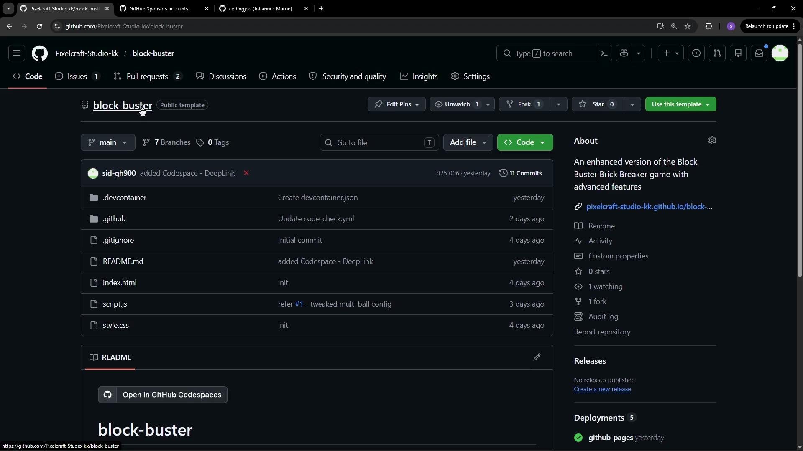803x451 pixels.
Task: Open the 11 Commits history link
Action: coord(521,173)
